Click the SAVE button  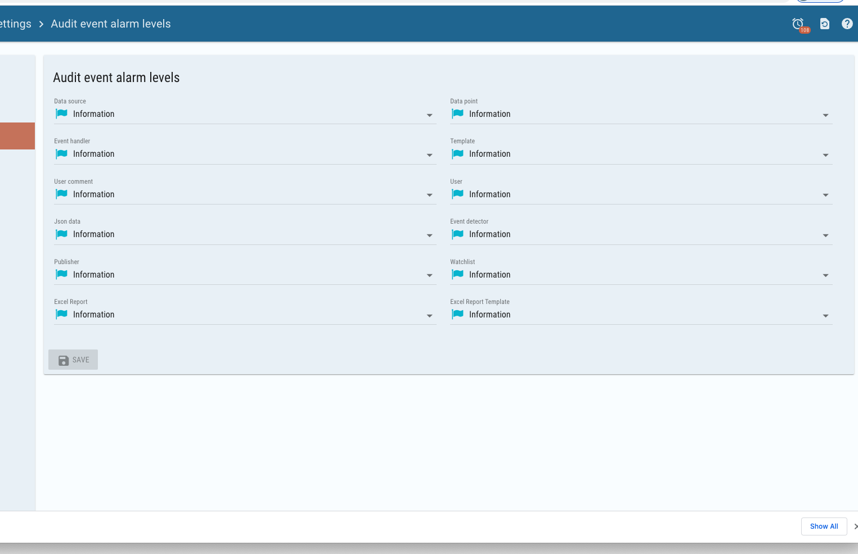73,360
